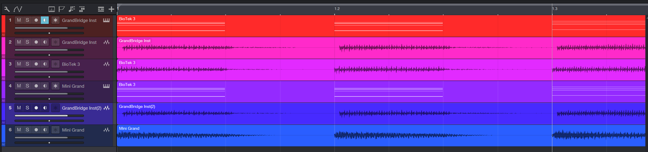Show automation with the envelope curve icon

pyautogui.click(x=18, y=9)
